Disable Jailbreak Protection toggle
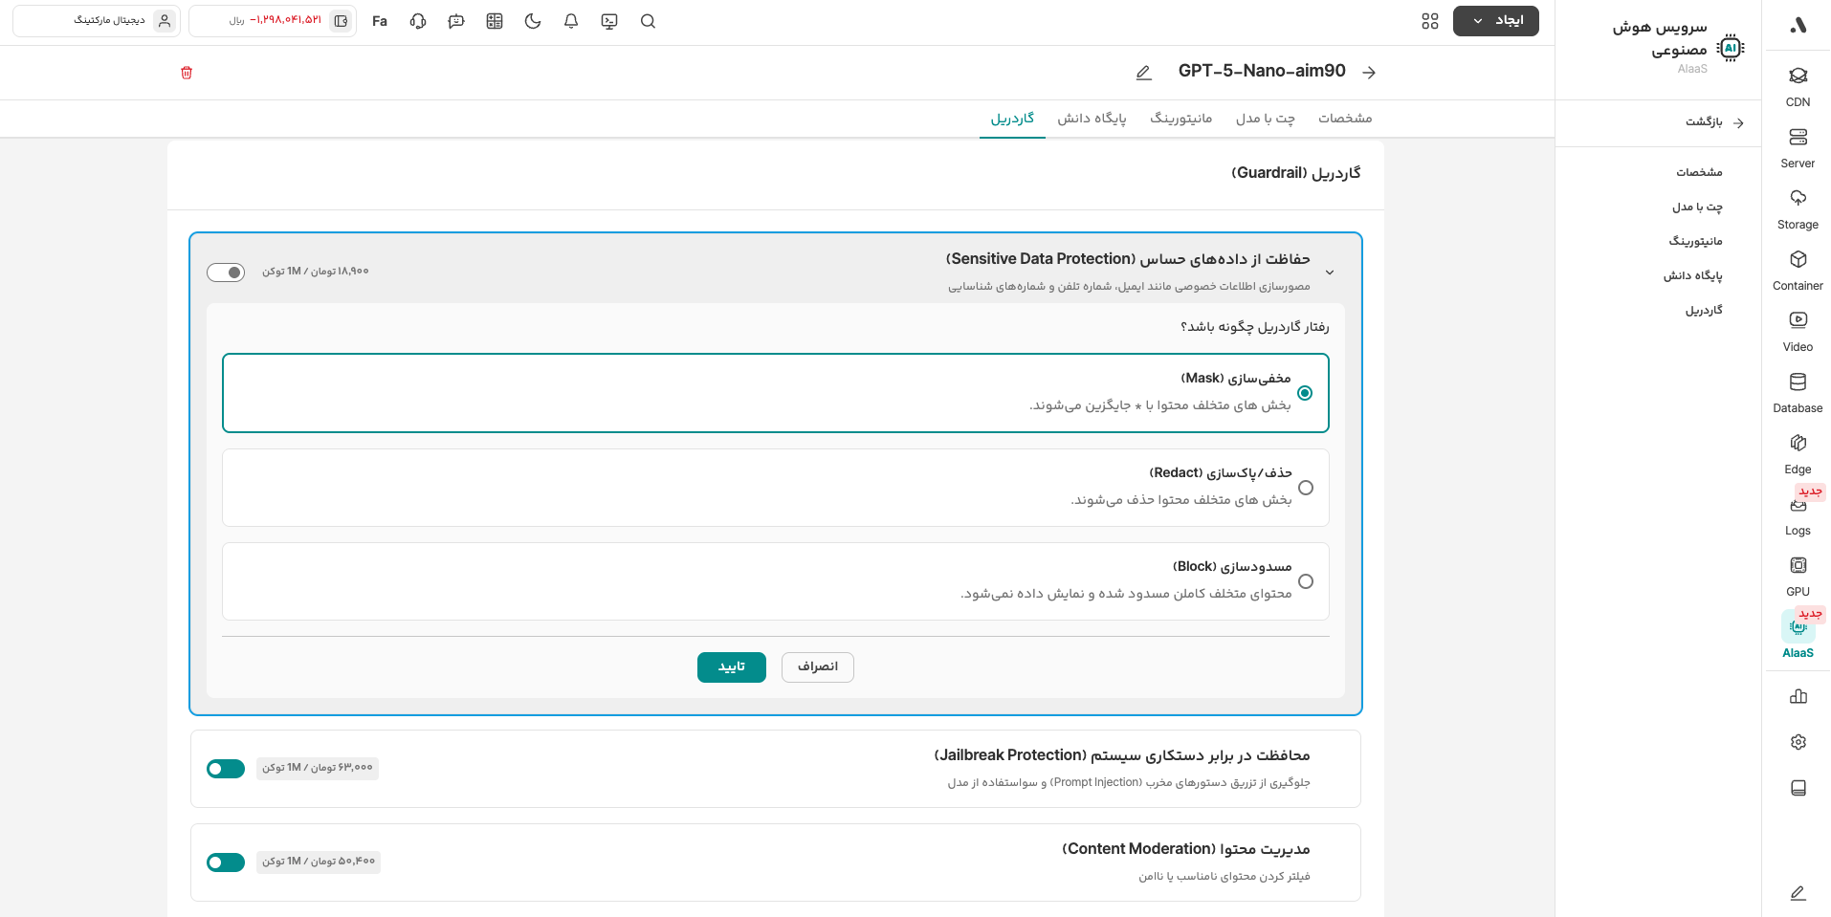The height and width of the screenshot is (917, 1831). [226, 769]
